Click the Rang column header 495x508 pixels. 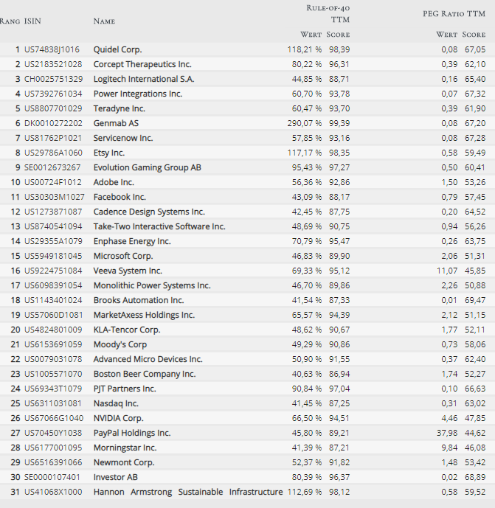(x=10, y=21)
